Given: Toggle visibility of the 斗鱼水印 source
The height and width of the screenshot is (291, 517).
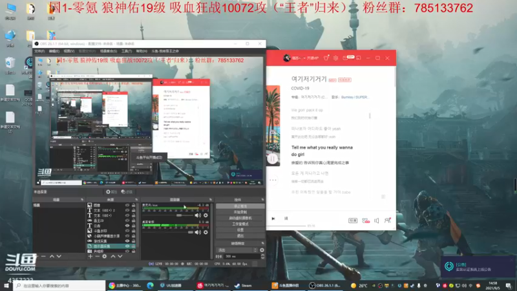Looking at the screenshot, I should click(127, 231).
